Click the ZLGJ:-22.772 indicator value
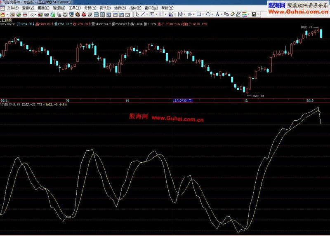This screenshot has width=330, height=236. (x=32, y=105)
